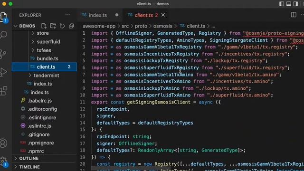The width and height of the screenshot is (304, 171).
Task: Open the Explorer view in activity bar
Action: tap(3, 17)
